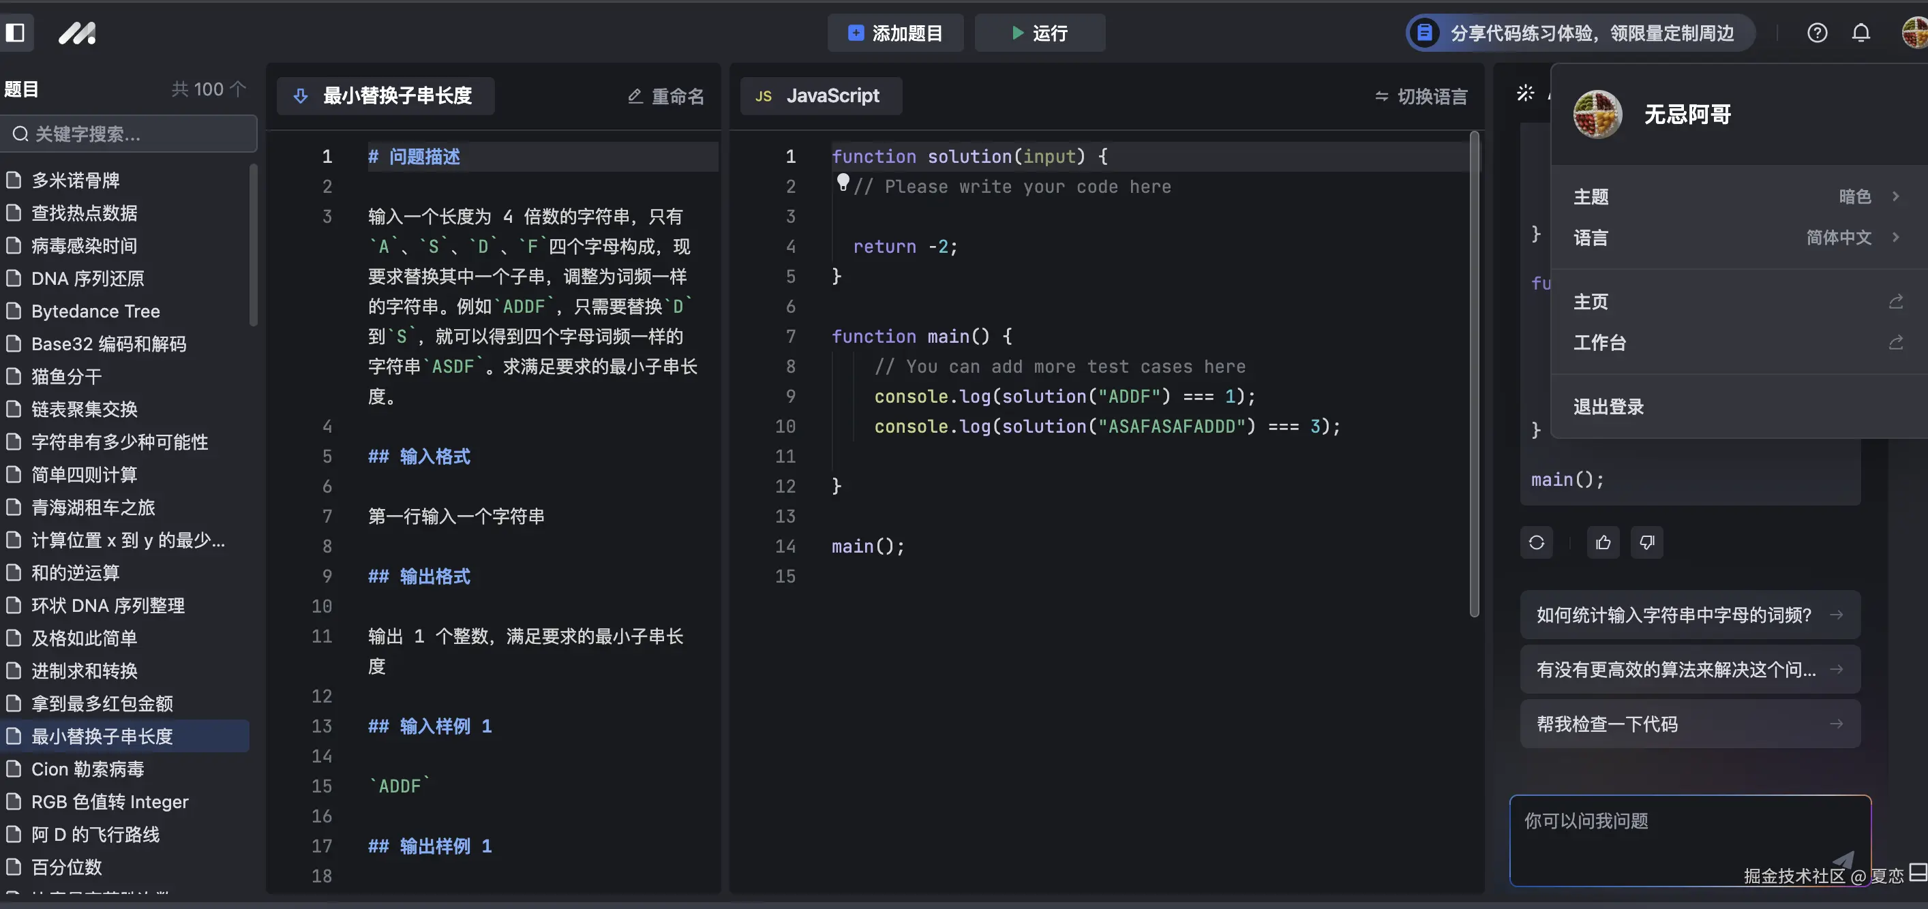Regenerate the AI response with the refresh icon

(1536, 542)
